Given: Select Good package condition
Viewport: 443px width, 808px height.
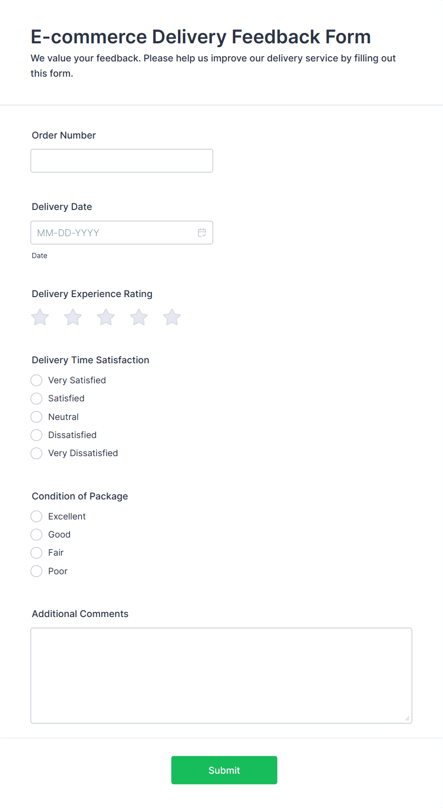Looking at the screenshot, I should coord(36,535).
